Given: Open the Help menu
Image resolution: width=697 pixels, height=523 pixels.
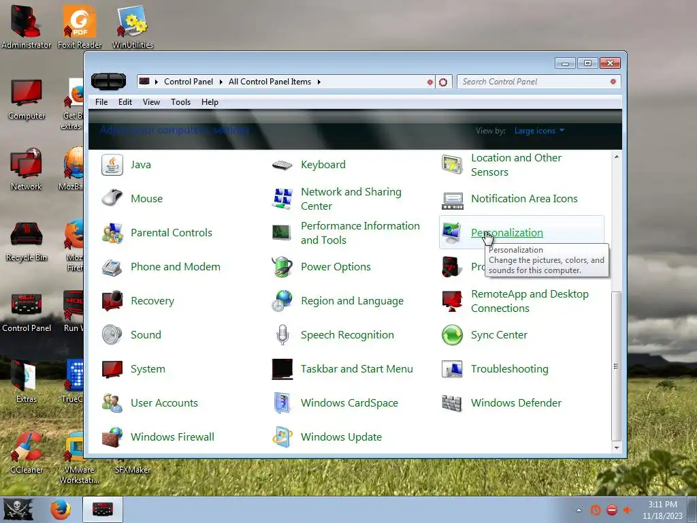Looking at the screenshot, I should [210, 102].
